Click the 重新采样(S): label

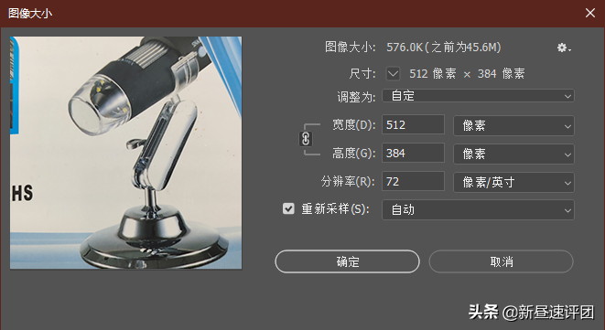[335, 209]
